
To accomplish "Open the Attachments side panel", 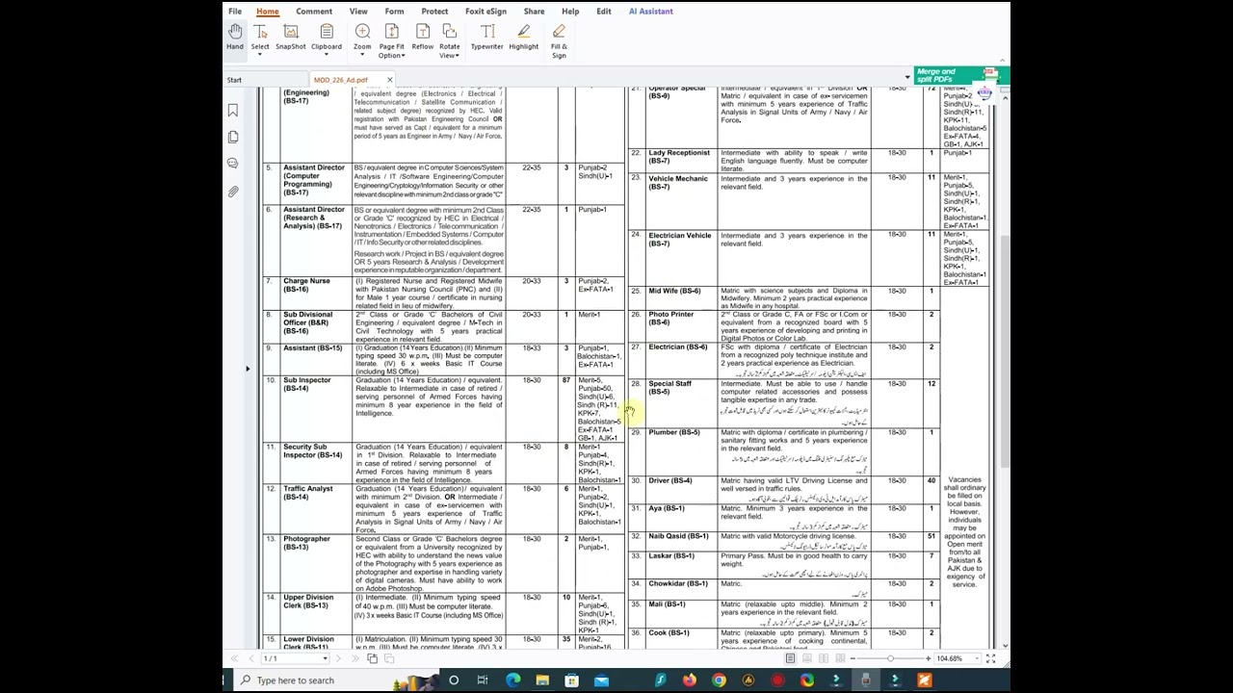I will tap(233, 192).
